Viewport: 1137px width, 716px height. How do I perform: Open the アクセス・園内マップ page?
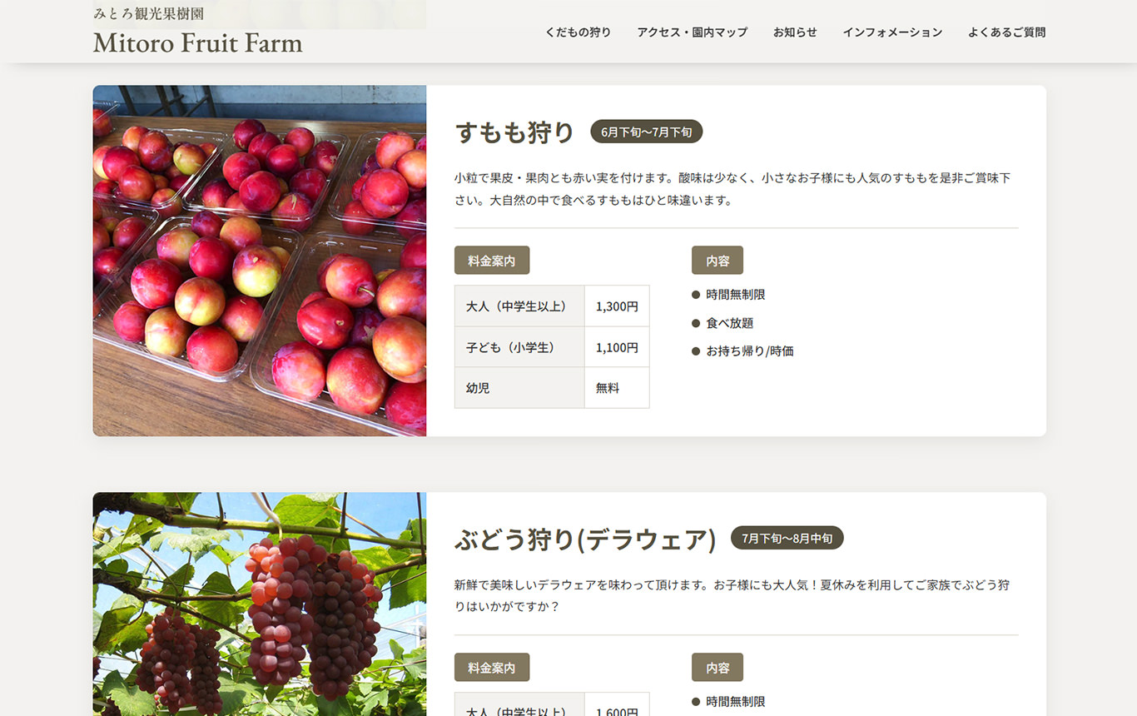(692, 32)
